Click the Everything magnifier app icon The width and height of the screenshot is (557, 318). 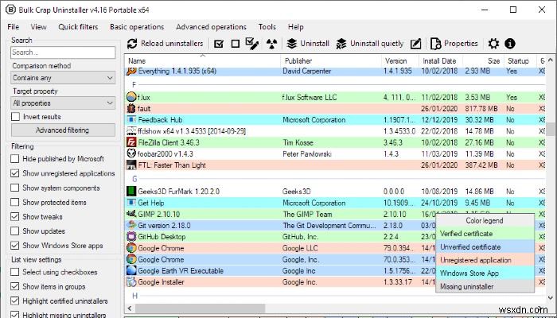[131, 71]
